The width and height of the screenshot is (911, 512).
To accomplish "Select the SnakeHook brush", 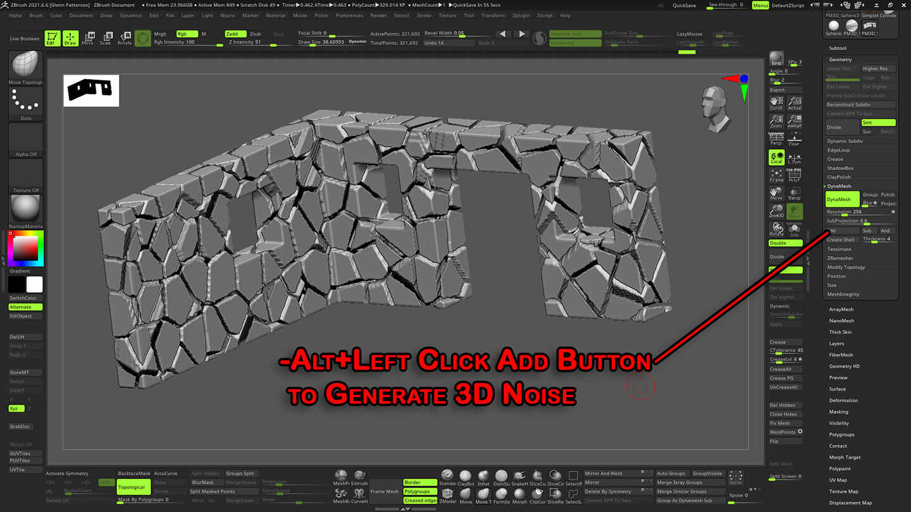I will point(520,475).
